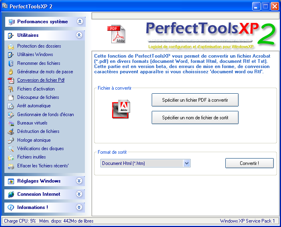The image size is (281, 227).
Task: Open Vérifications des disques
Action: [x=40, y=149]
